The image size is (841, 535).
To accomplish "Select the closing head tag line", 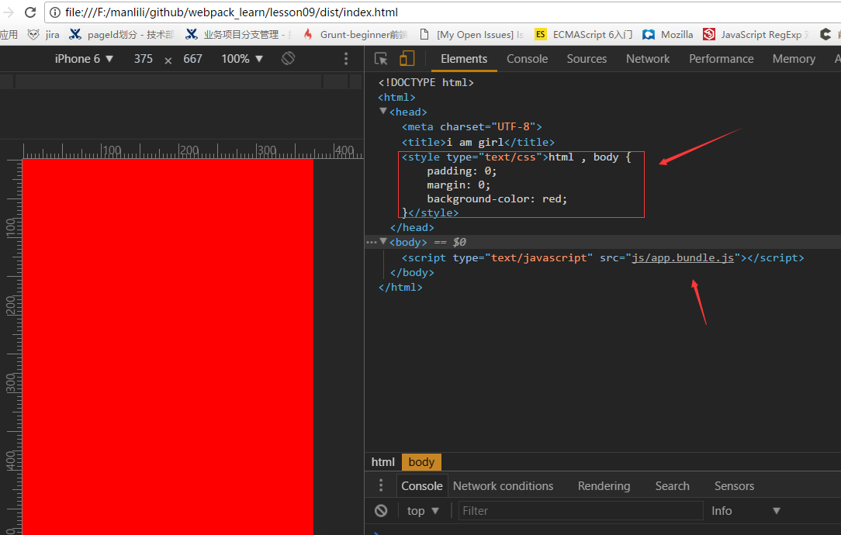I will (x=412, y=227).
